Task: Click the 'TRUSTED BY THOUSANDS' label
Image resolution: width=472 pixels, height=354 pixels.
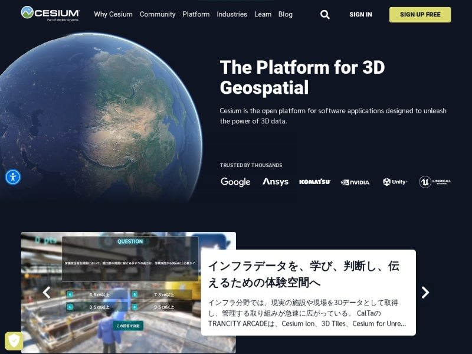Action: (x=251, y=165)
